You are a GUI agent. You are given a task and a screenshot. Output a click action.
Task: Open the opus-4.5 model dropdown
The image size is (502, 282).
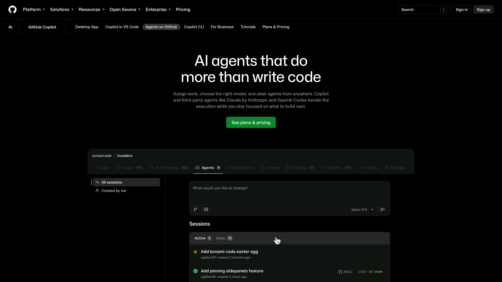pyautogui.click(x=362, y=209)
